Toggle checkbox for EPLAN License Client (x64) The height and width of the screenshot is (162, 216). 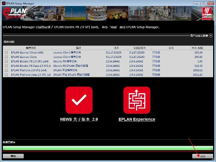coord(6,53)
